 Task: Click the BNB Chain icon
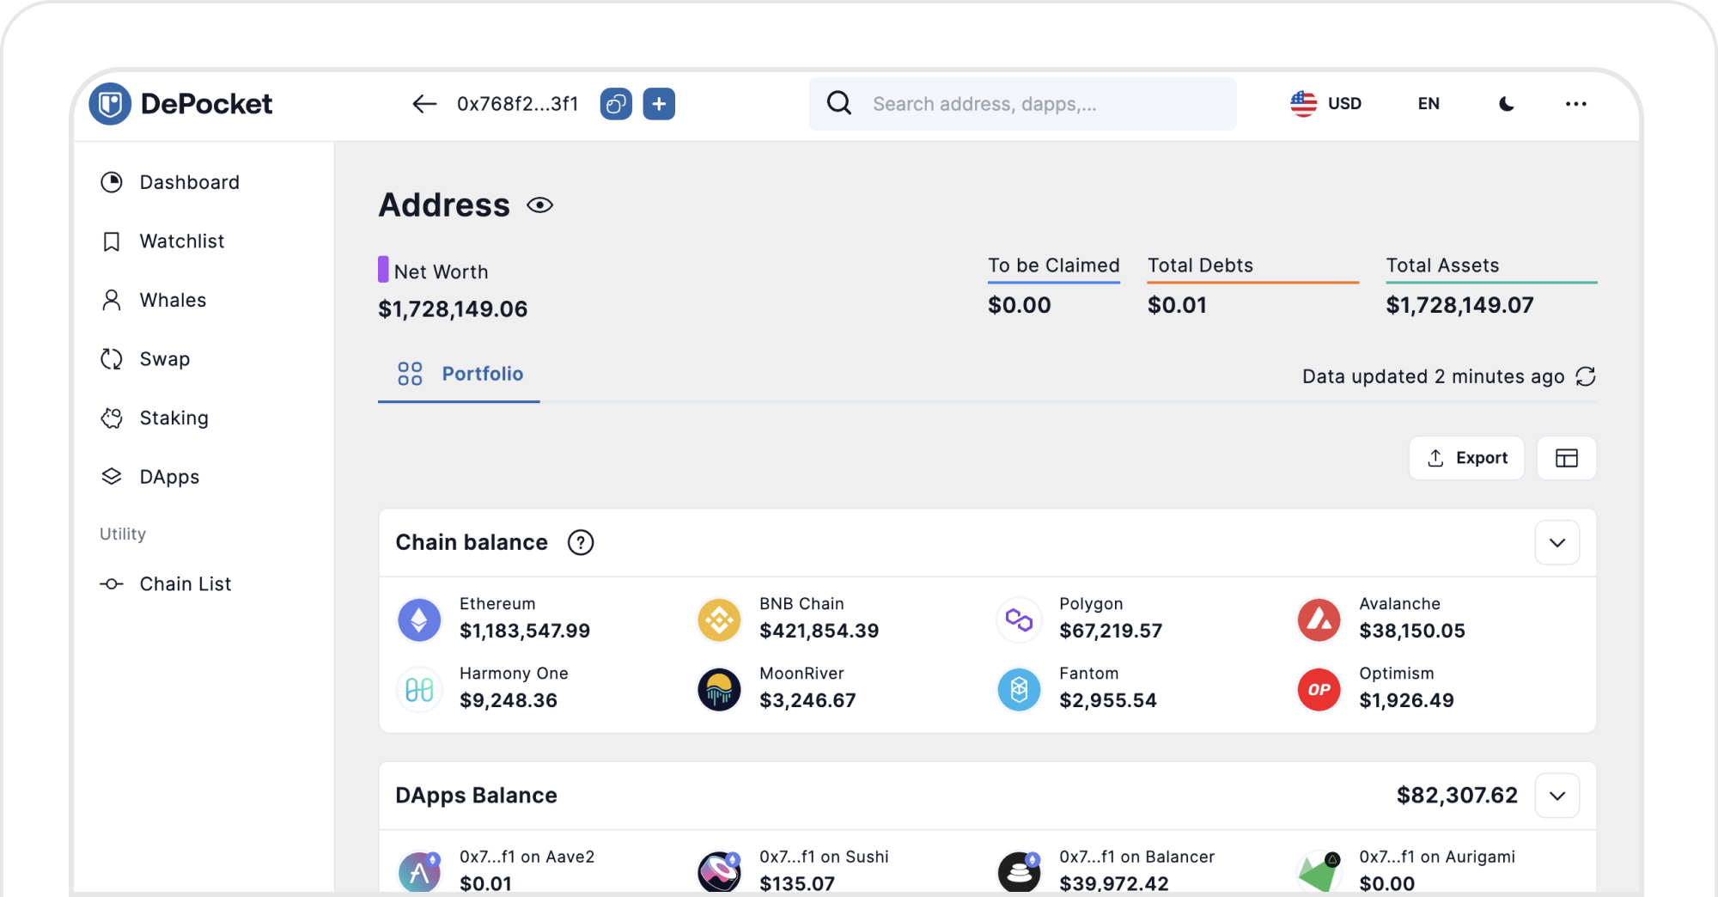point(719,619)
